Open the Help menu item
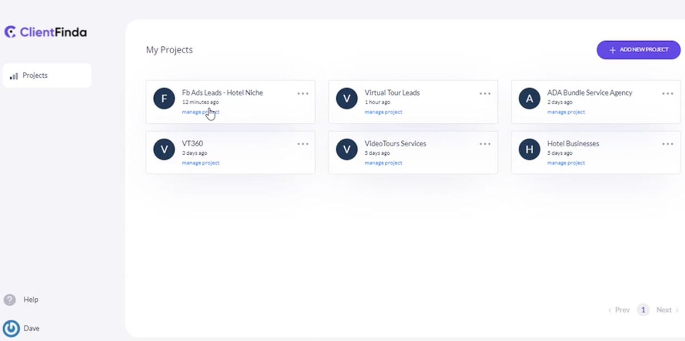This screenshot has height=341, width=685. click(x=31, y=300)
